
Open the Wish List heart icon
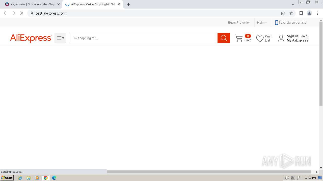coord(260,39)
